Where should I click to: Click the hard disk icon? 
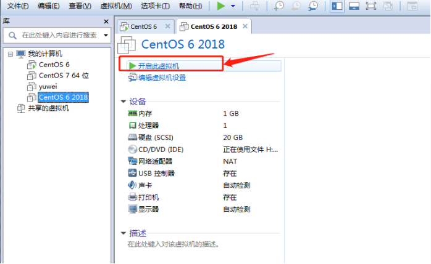point(133,137)
